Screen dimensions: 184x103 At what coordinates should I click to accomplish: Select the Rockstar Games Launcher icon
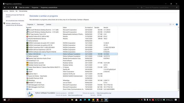click(27, 63)
